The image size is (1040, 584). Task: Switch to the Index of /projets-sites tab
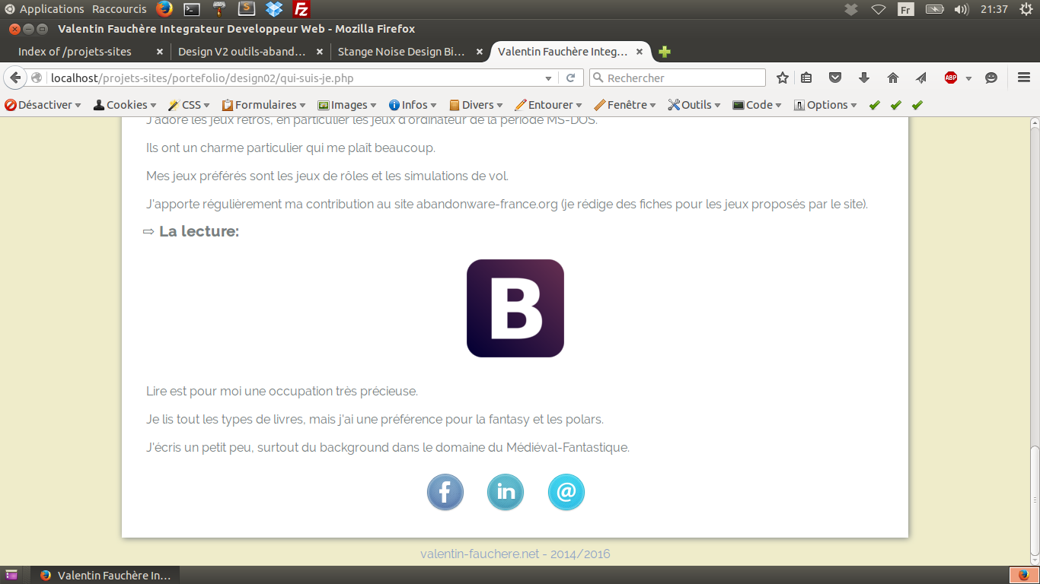(x=75, y=52)
